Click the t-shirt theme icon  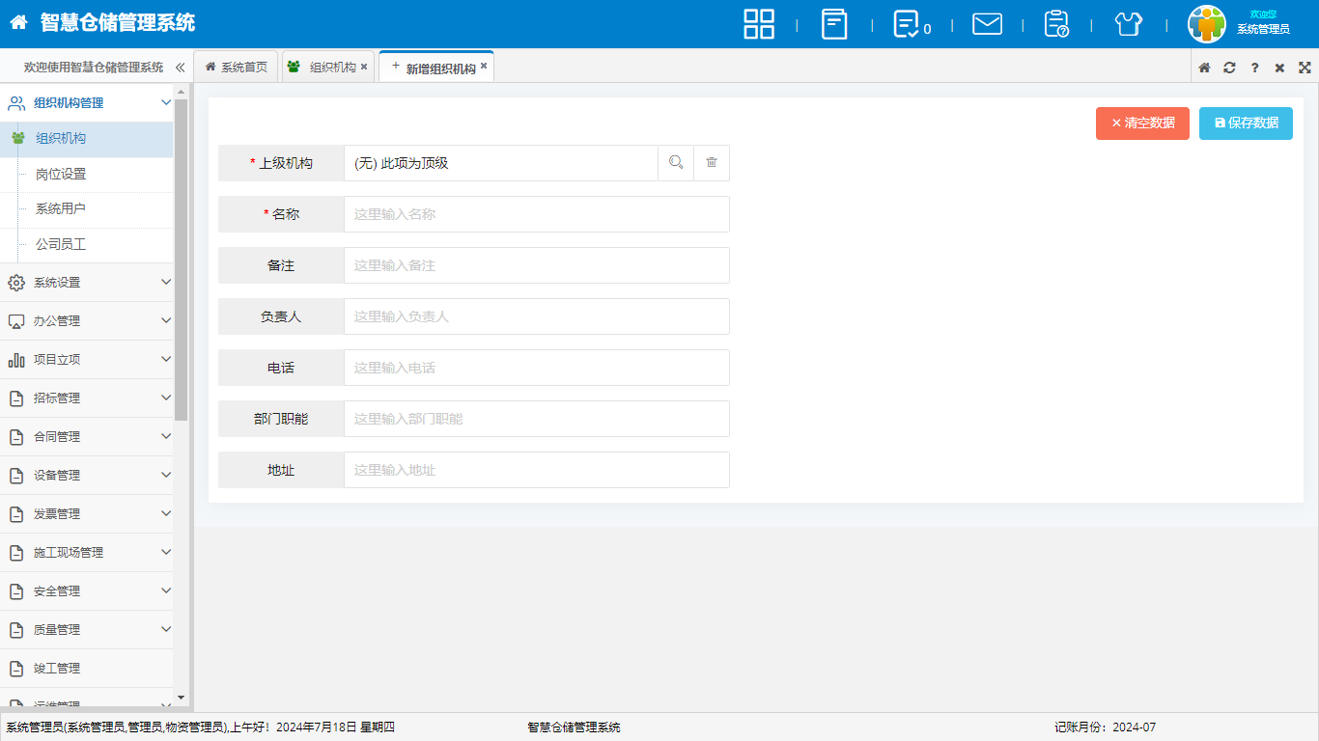pyautogui.click(x=1128, y=24)
